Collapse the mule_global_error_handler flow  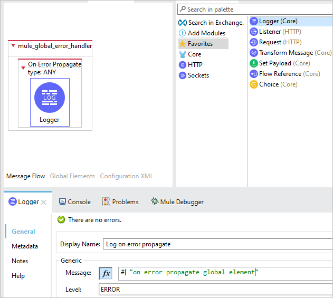click(x=13, y=45)
